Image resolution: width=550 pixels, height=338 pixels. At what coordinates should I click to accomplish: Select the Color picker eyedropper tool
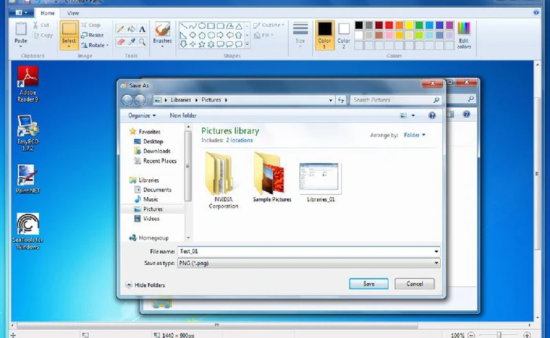pos(131,42)
